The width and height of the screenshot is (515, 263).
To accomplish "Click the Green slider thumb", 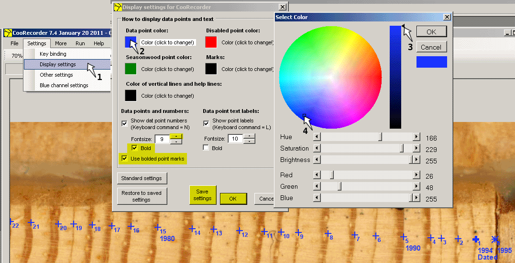I will tap(340, 186).
